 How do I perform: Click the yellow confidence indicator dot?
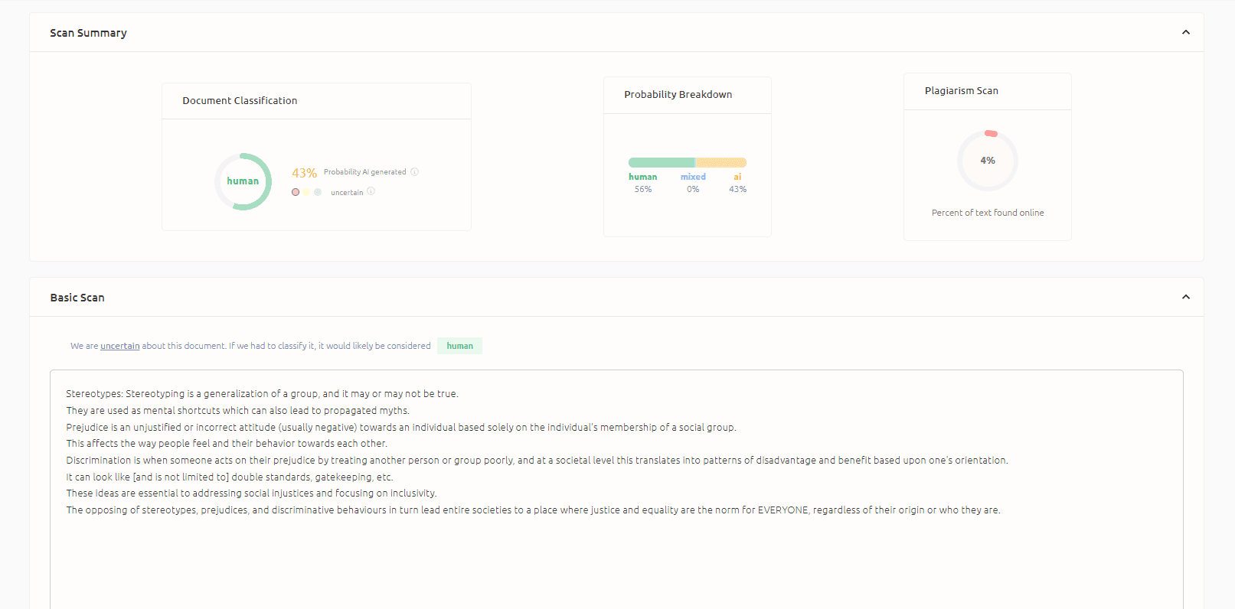306,192
